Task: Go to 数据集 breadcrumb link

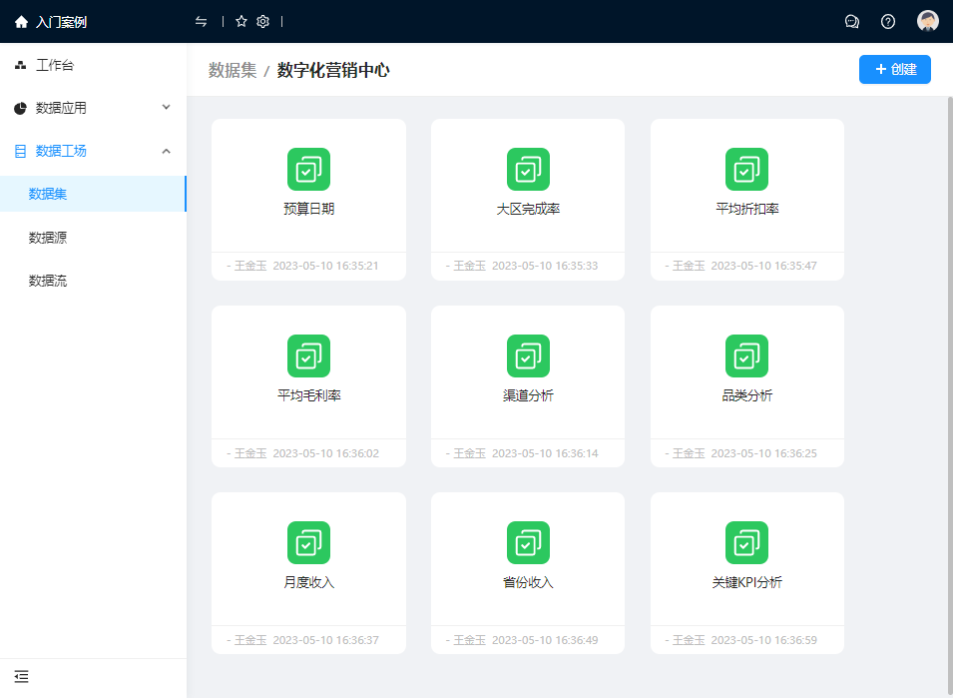Action: [232, 70]
